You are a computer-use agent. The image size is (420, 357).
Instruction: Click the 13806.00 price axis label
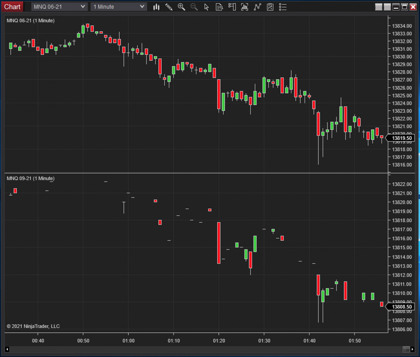tap(402, 329)
